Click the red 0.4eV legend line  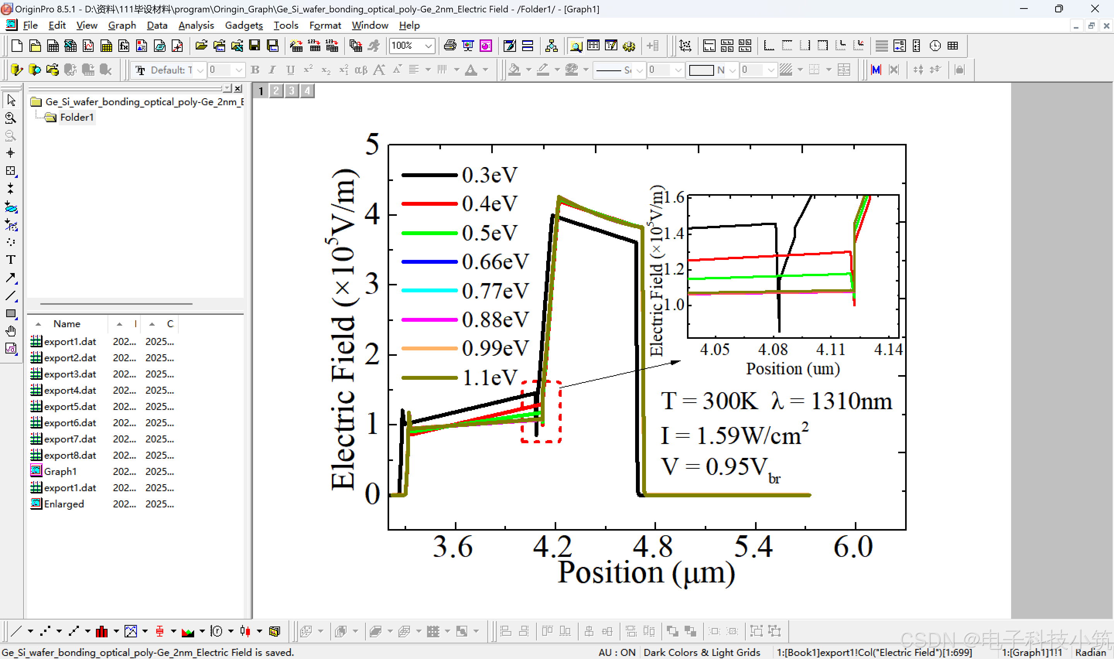coord(429,204)
